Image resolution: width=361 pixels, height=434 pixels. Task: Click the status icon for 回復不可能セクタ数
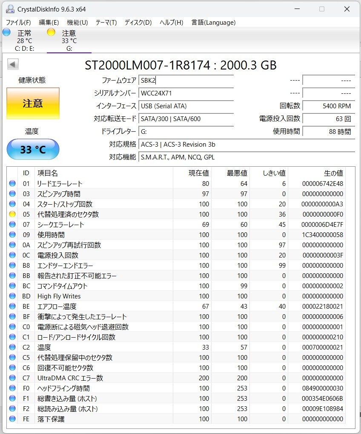point(12,368)
